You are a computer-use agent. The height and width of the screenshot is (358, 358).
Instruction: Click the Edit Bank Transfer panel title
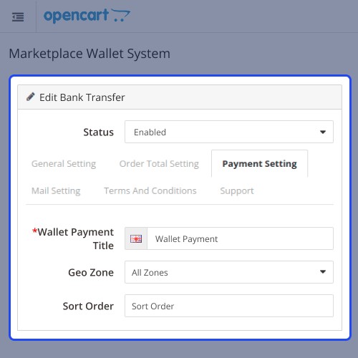coord(82,97)
